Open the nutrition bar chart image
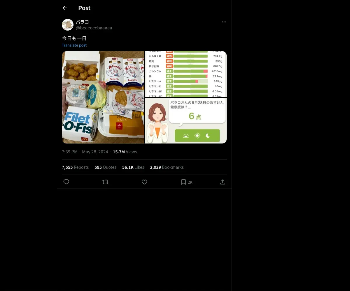The height and width of the screenshot is (291, 350). tap(186, 74)
